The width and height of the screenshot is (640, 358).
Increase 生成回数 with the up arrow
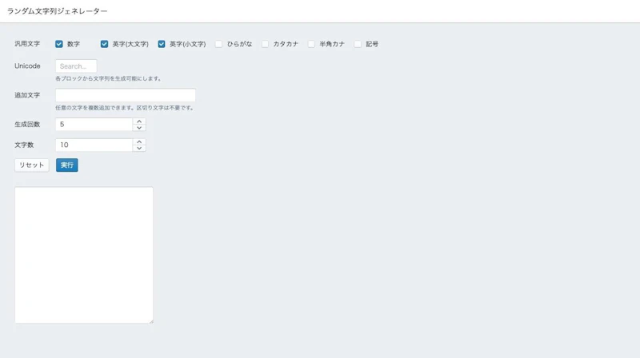[x=139, y=121]
